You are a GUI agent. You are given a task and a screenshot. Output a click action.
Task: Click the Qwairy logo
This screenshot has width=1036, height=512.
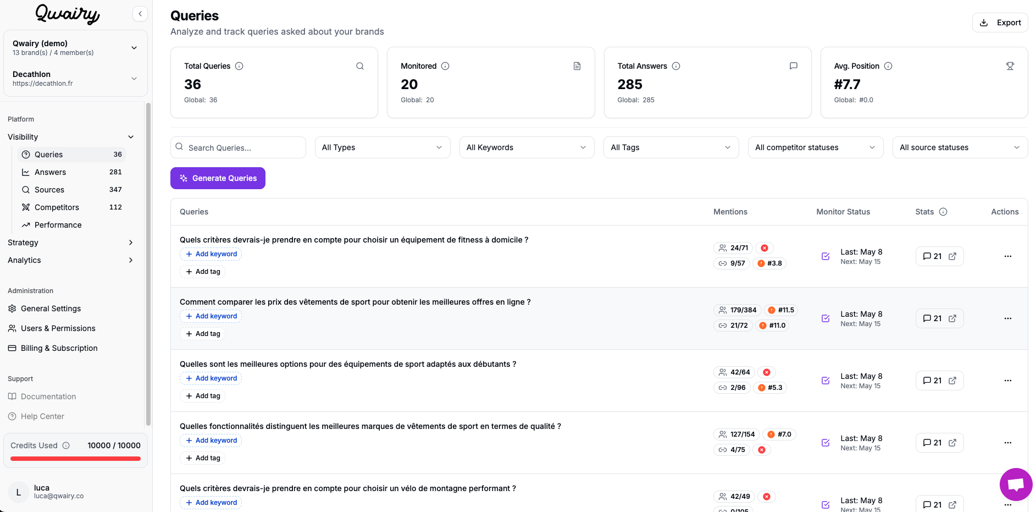(x=68, y=14)
